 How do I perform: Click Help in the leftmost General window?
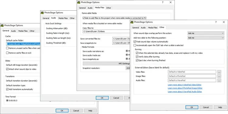[90, 111]
